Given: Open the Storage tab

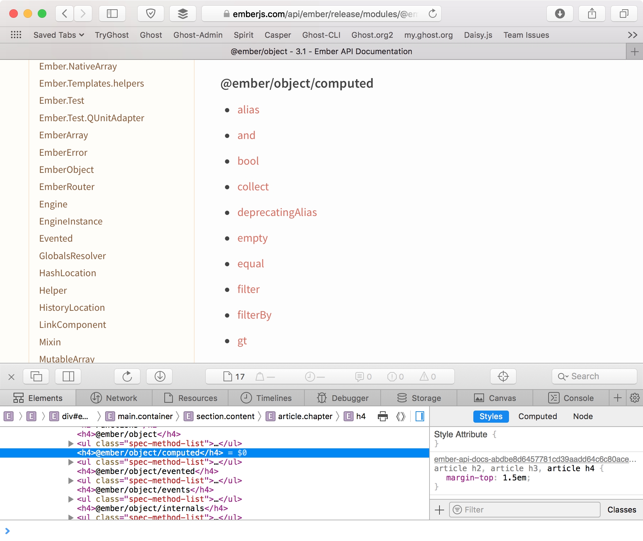Looking at the screenshot, I should click(x=419, y=398).
